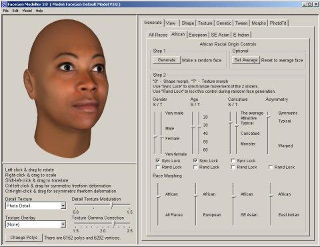Click the 'Monster' caricature label

[x=248, y=144]
